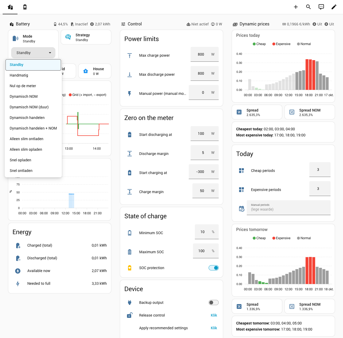Click the pencil edit dashboard icon
343x338 pixels.
click(x=334, y=7)
